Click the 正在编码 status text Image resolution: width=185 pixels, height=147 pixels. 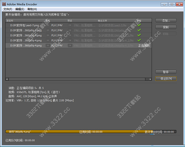pyautogui.click(x=144, y=45)
